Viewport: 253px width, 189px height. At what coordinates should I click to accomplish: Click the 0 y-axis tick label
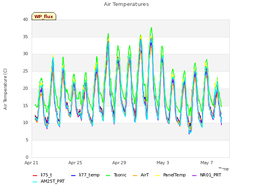pyautogui.click(x=27, y=157)
